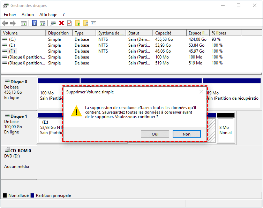This screenshot has width=263, height=208.
Task: Confirm deletion with the Oui button
Action: tap(155, 134)
